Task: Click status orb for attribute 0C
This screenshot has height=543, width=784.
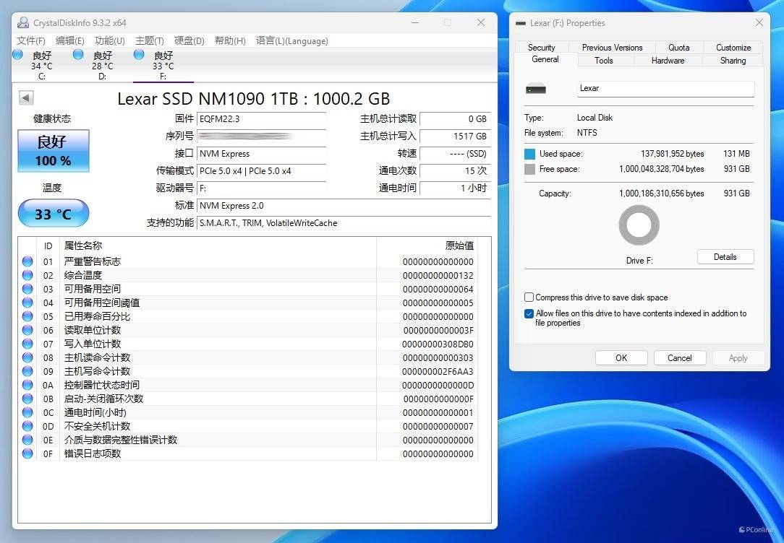Action: click(27, 412)
